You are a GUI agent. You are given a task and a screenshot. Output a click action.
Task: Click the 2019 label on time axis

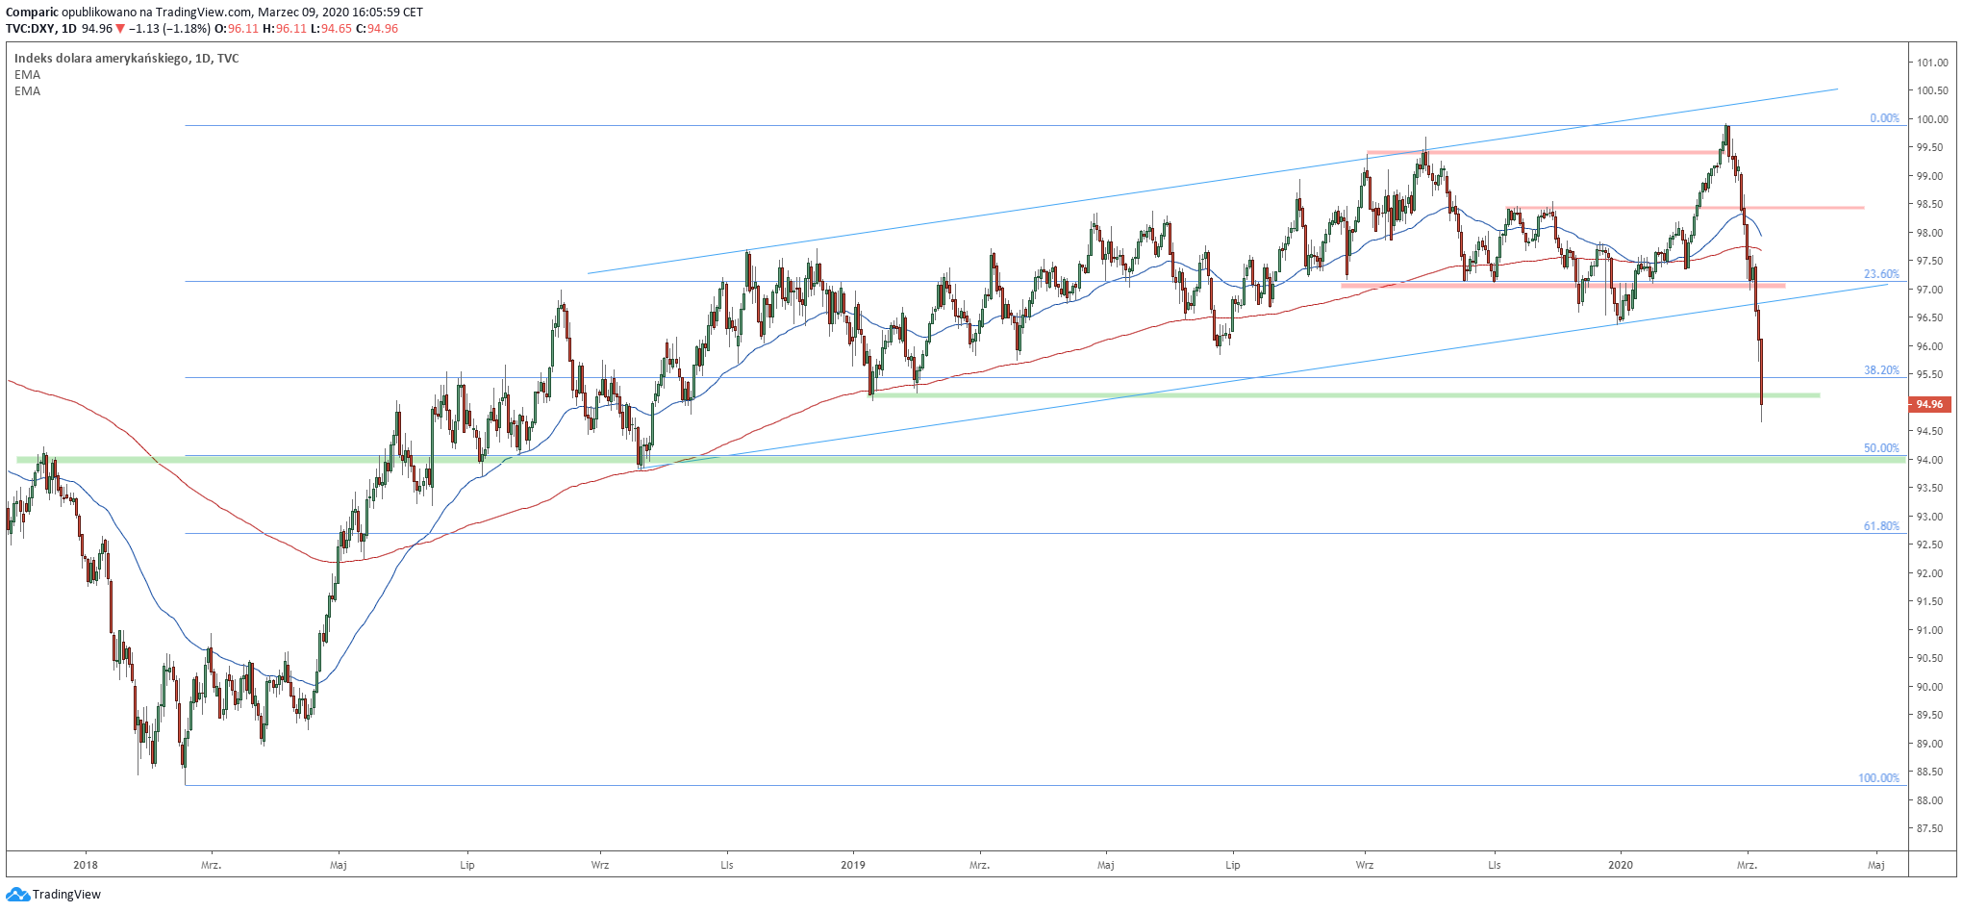[x=853, y=865]
